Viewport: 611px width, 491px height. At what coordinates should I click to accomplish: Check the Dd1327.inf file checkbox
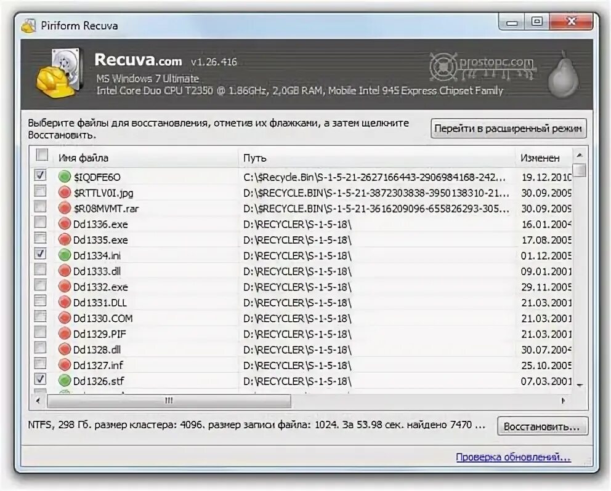tap(40, 363)
